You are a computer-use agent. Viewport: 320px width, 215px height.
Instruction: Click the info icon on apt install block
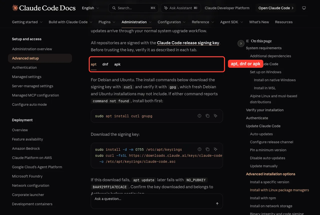199,116
